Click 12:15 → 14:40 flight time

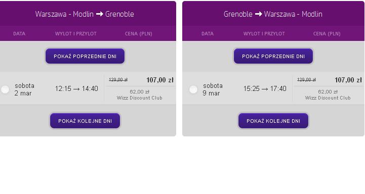pos(76,88)
